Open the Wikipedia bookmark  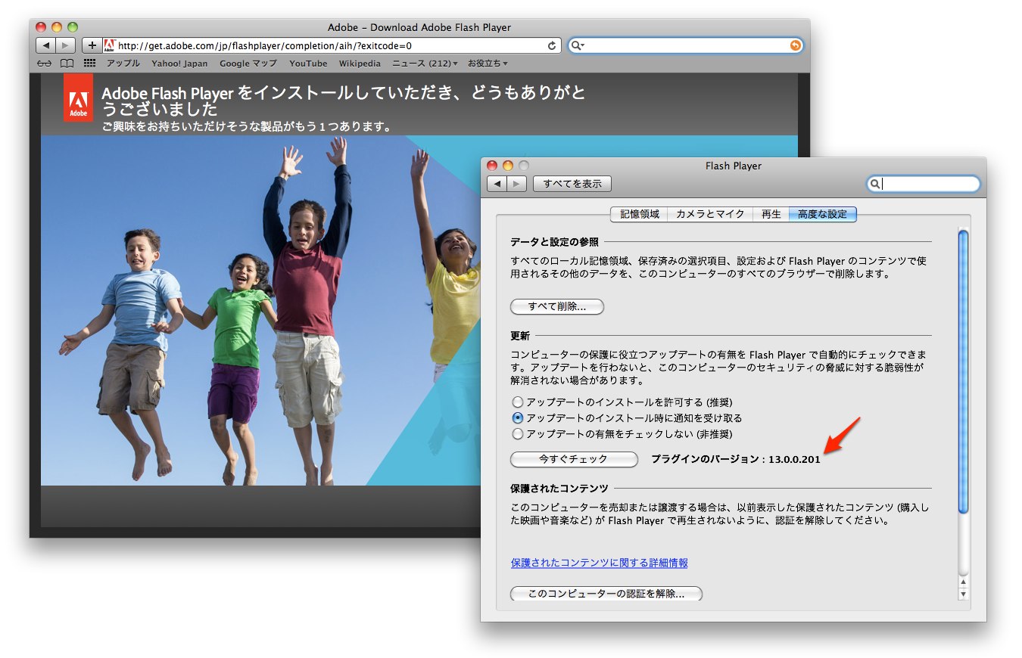360,64
